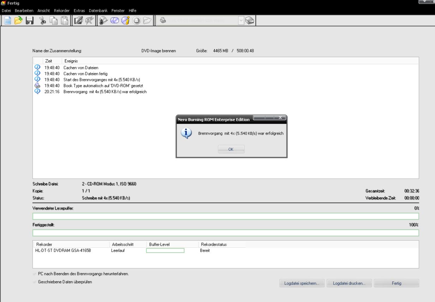Screen dimensions: 435x302
Task: Click the Fertig button
Action: click(x=397, y=283)
